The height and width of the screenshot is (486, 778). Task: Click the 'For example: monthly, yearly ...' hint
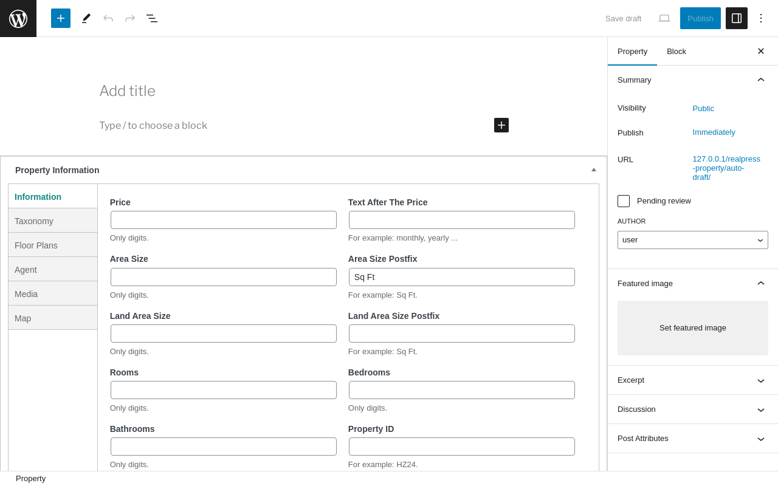click(403, 238)
